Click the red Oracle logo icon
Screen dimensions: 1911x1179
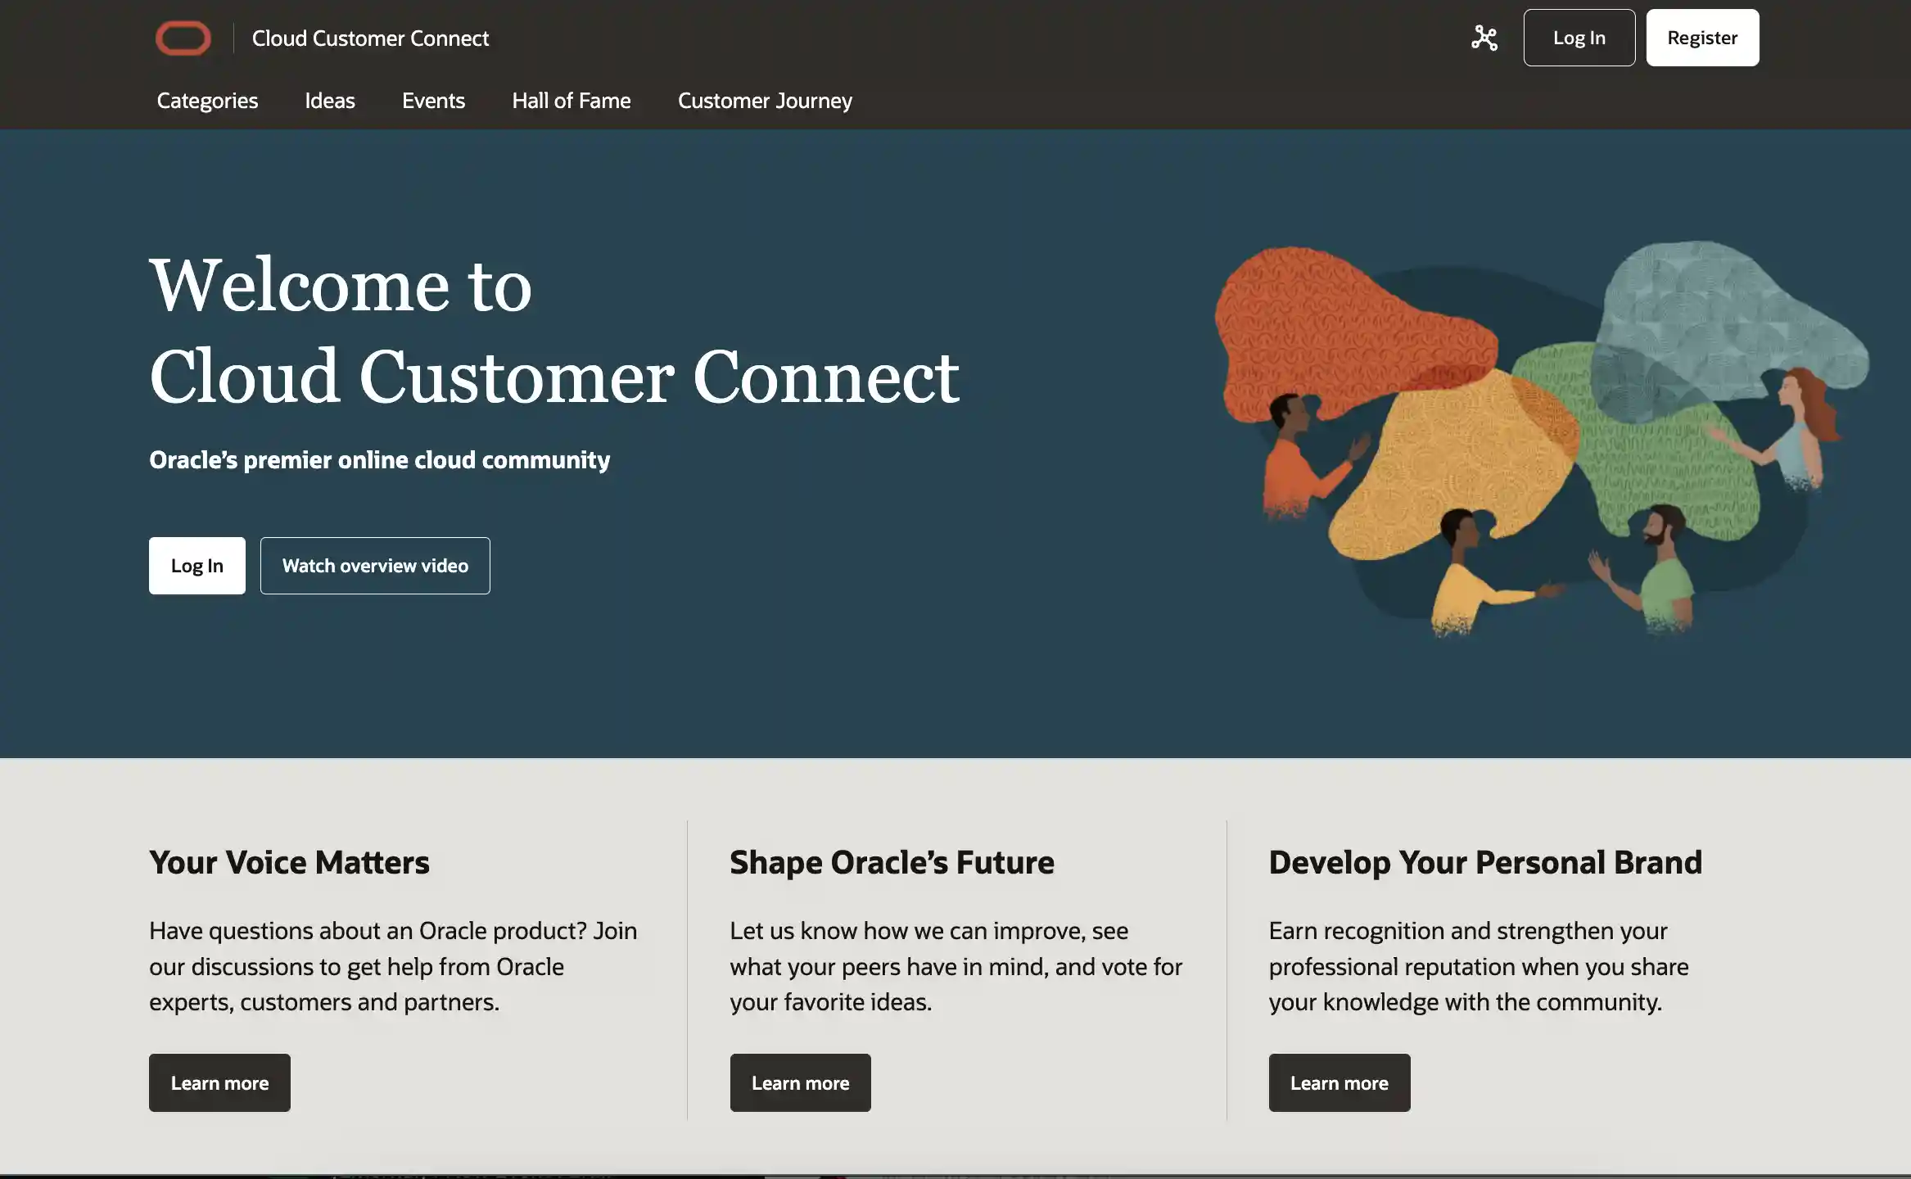click(x=183, y=38)
